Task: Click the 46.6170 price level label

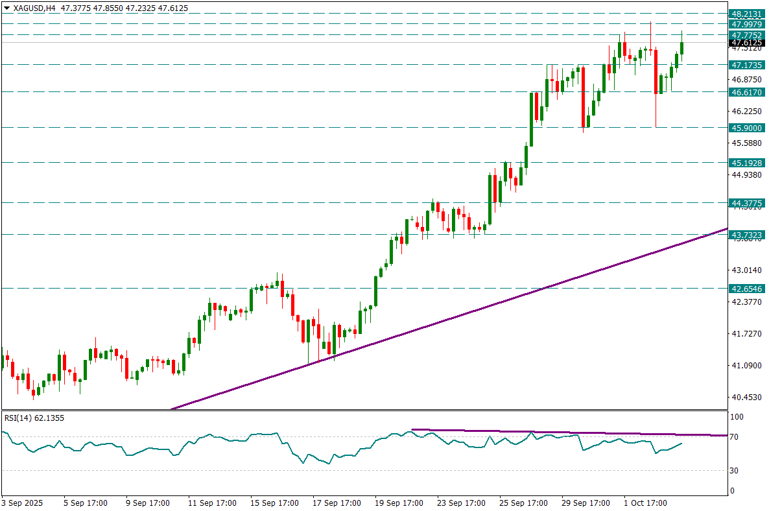Action: [746, 92]
